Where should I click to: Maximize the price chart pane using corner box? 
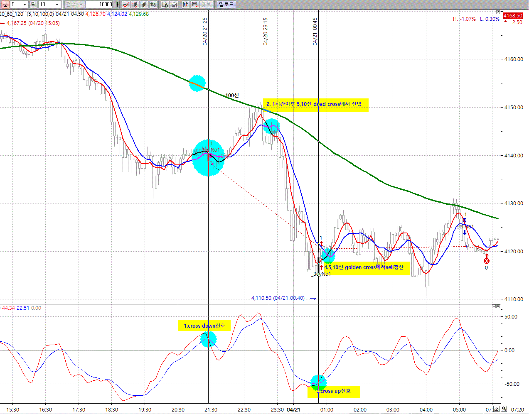click(x=498, y=12)
